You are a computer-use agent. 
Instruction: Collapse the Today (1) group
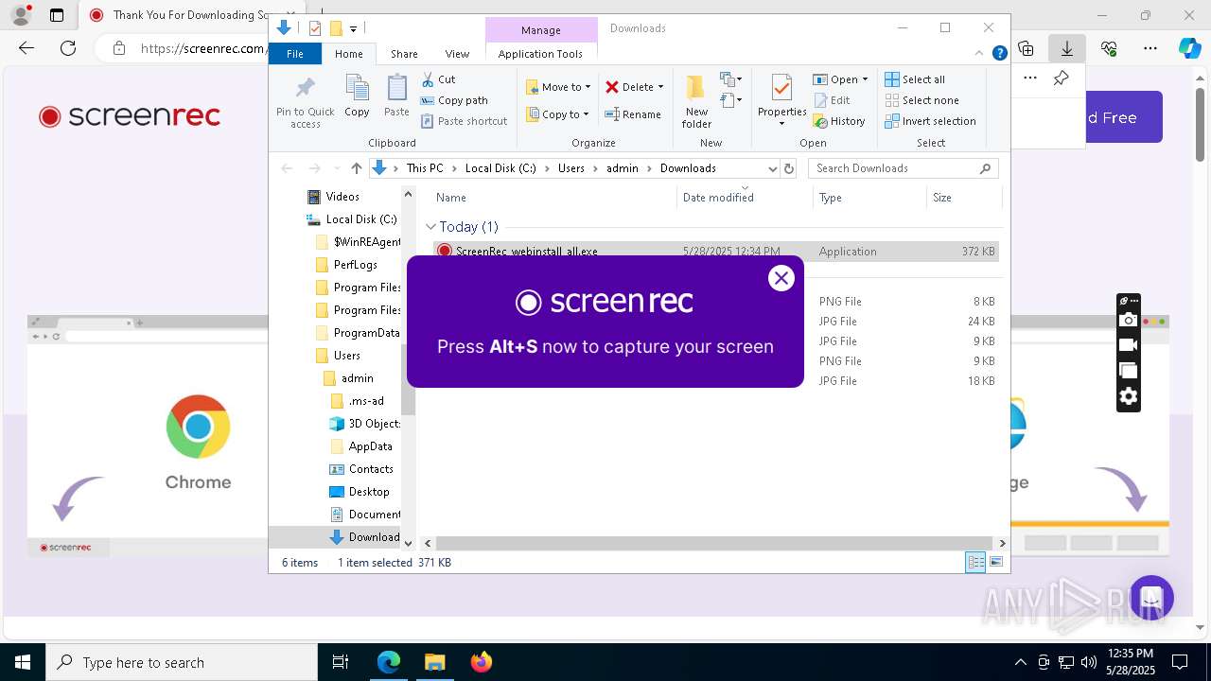430,227
